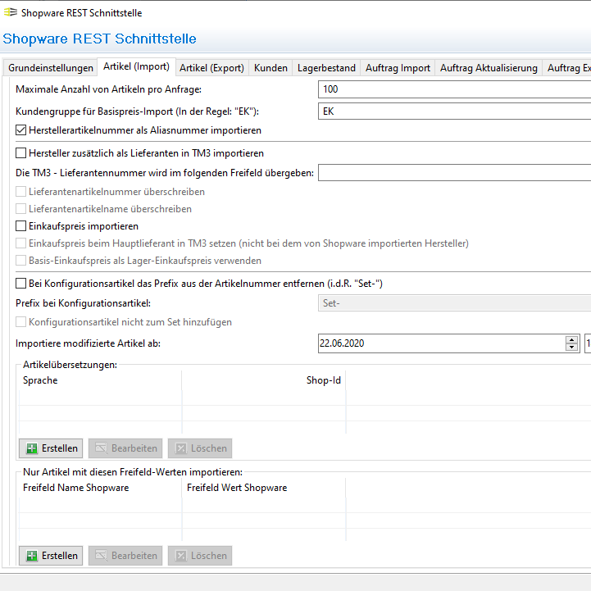The height and width of the screenshot is (591, 591).
Task: Click the Sprache column header
Action: click(x=100, y=380)
